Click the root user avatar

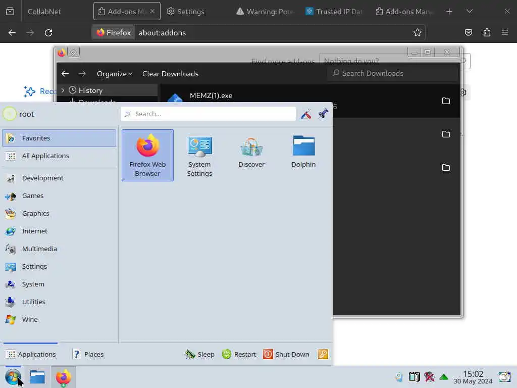click(9, 114)
